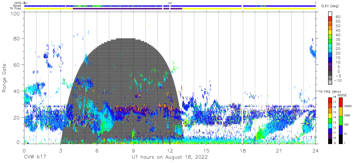This screenshot has height=163, width=355.
Task: Click the '40' tick label on the Range Gate axis
Action: (x=17, y=91)
